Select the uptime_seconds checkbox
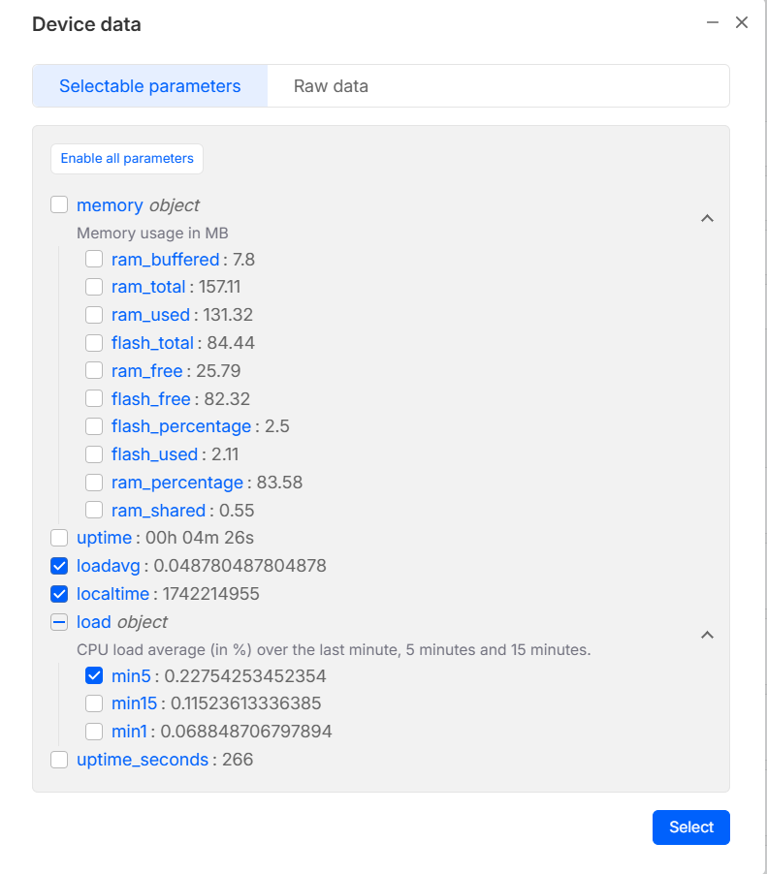Viewport: 767px width, 874px height. pos(59,760)
